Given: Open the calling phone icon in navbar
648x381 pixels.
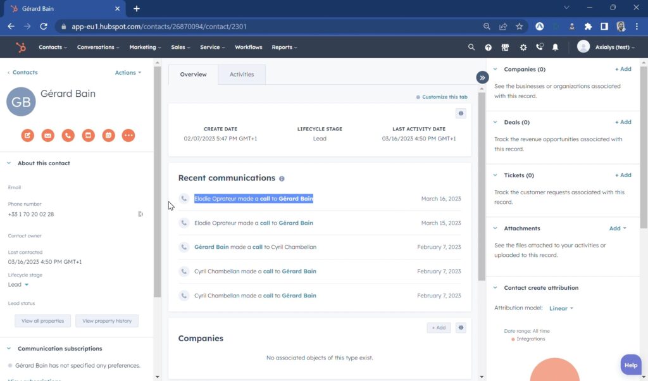Looking at the screenshot, I should (539, 47).
